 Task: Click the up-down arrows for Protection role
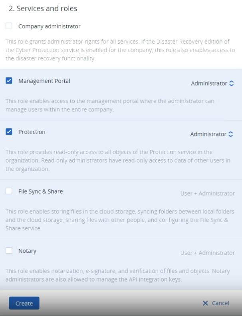point(231,134)
